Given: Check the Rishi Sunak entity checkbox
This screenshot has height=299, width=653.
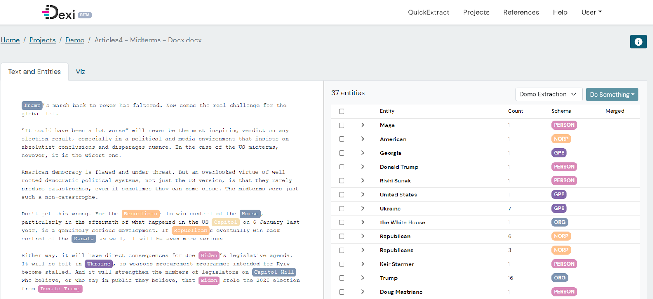Looking at the screenshot, I should (342, 181).
